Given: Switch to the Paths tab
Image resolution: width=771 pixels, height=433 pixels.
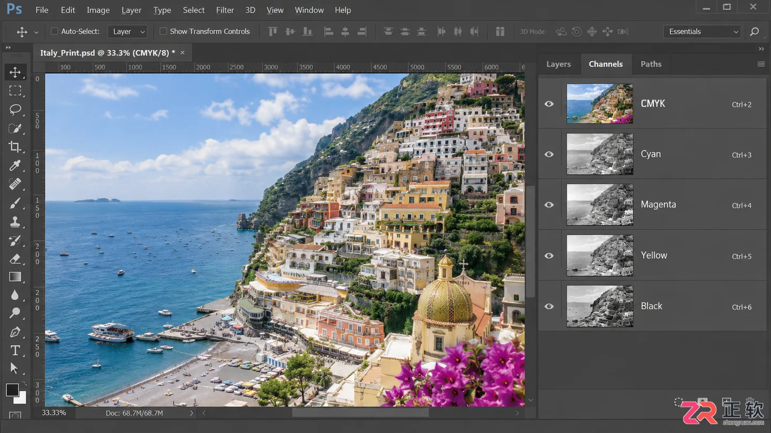Looking at the screenshot, I should click(x=651, y=64).
